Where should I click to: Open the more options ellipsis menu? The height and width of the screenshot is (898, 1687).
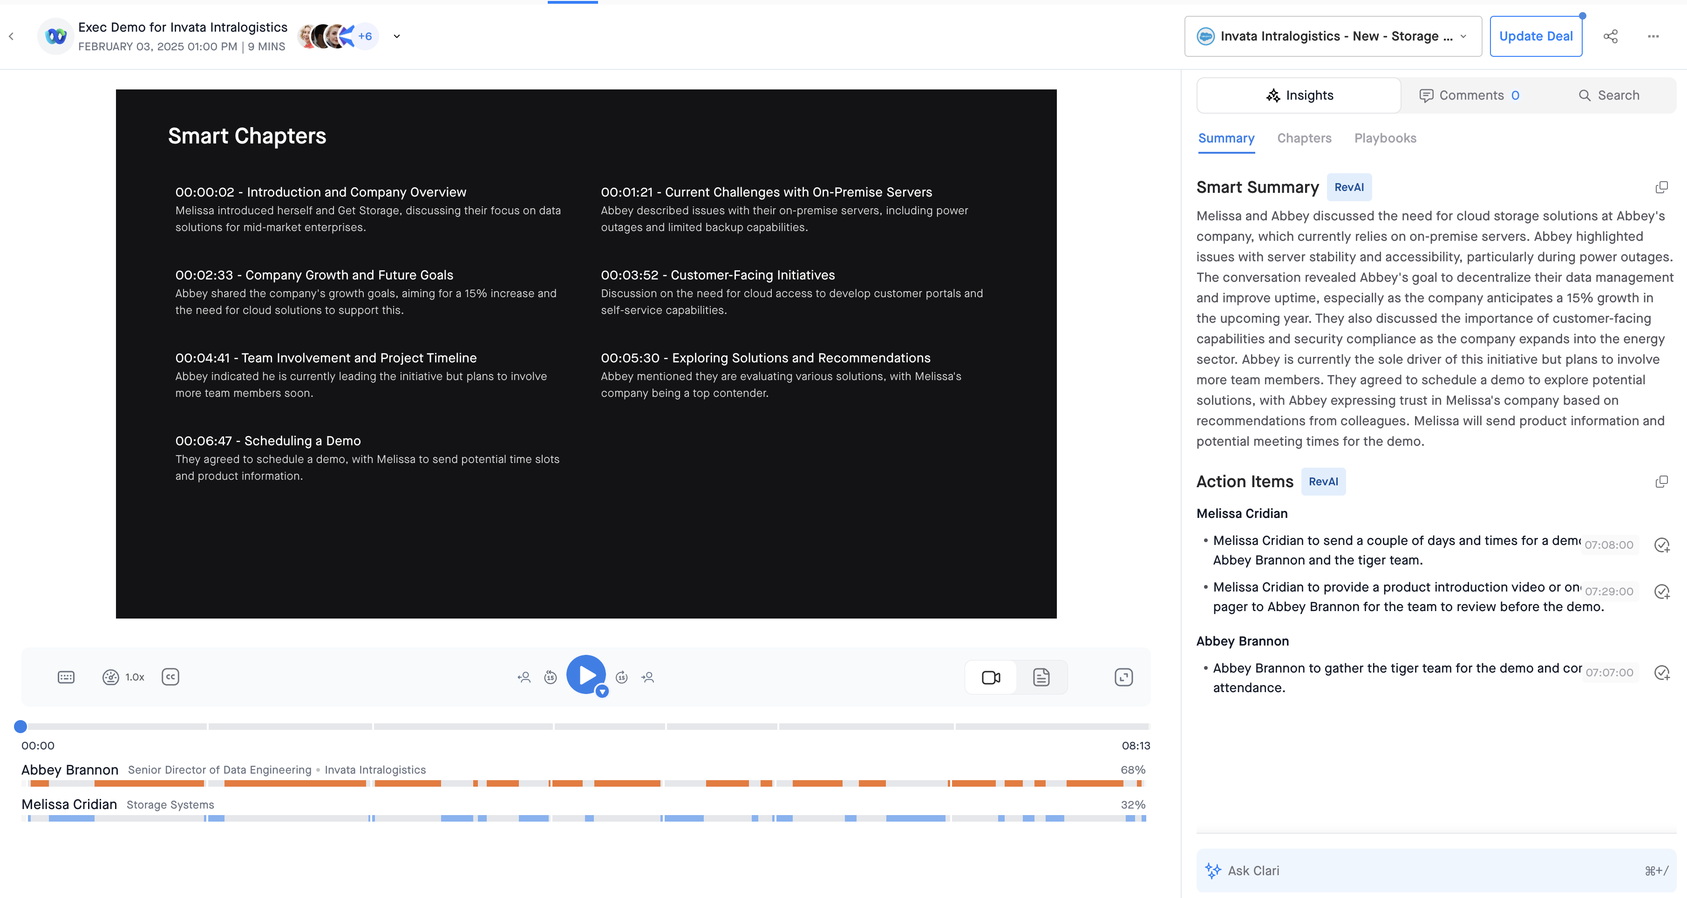1653,37
